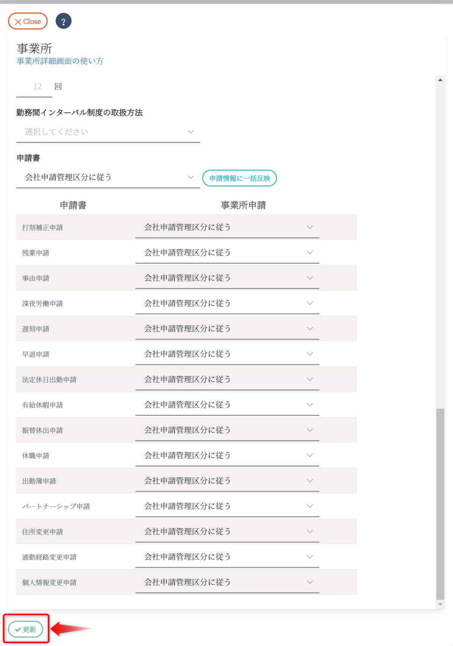Screen dimensions: 453x646
Task: Open the 休職申請 setting dropdown
Action: tap(227, 456)
